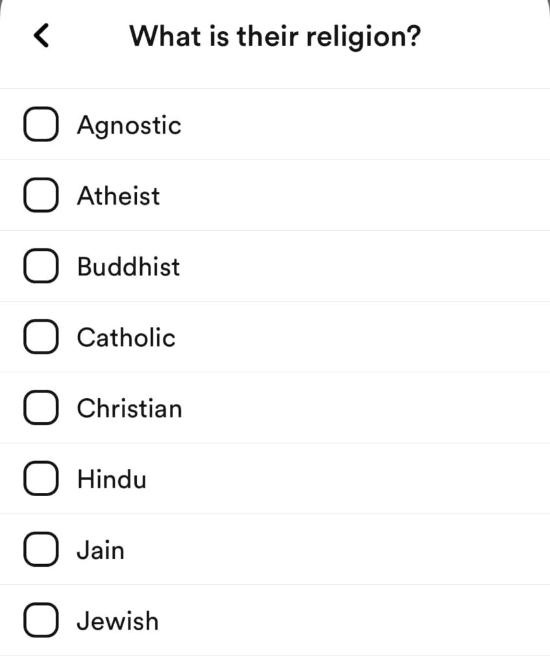
Task: Enable the Buddhist checkbox
Action: (42, 267)
